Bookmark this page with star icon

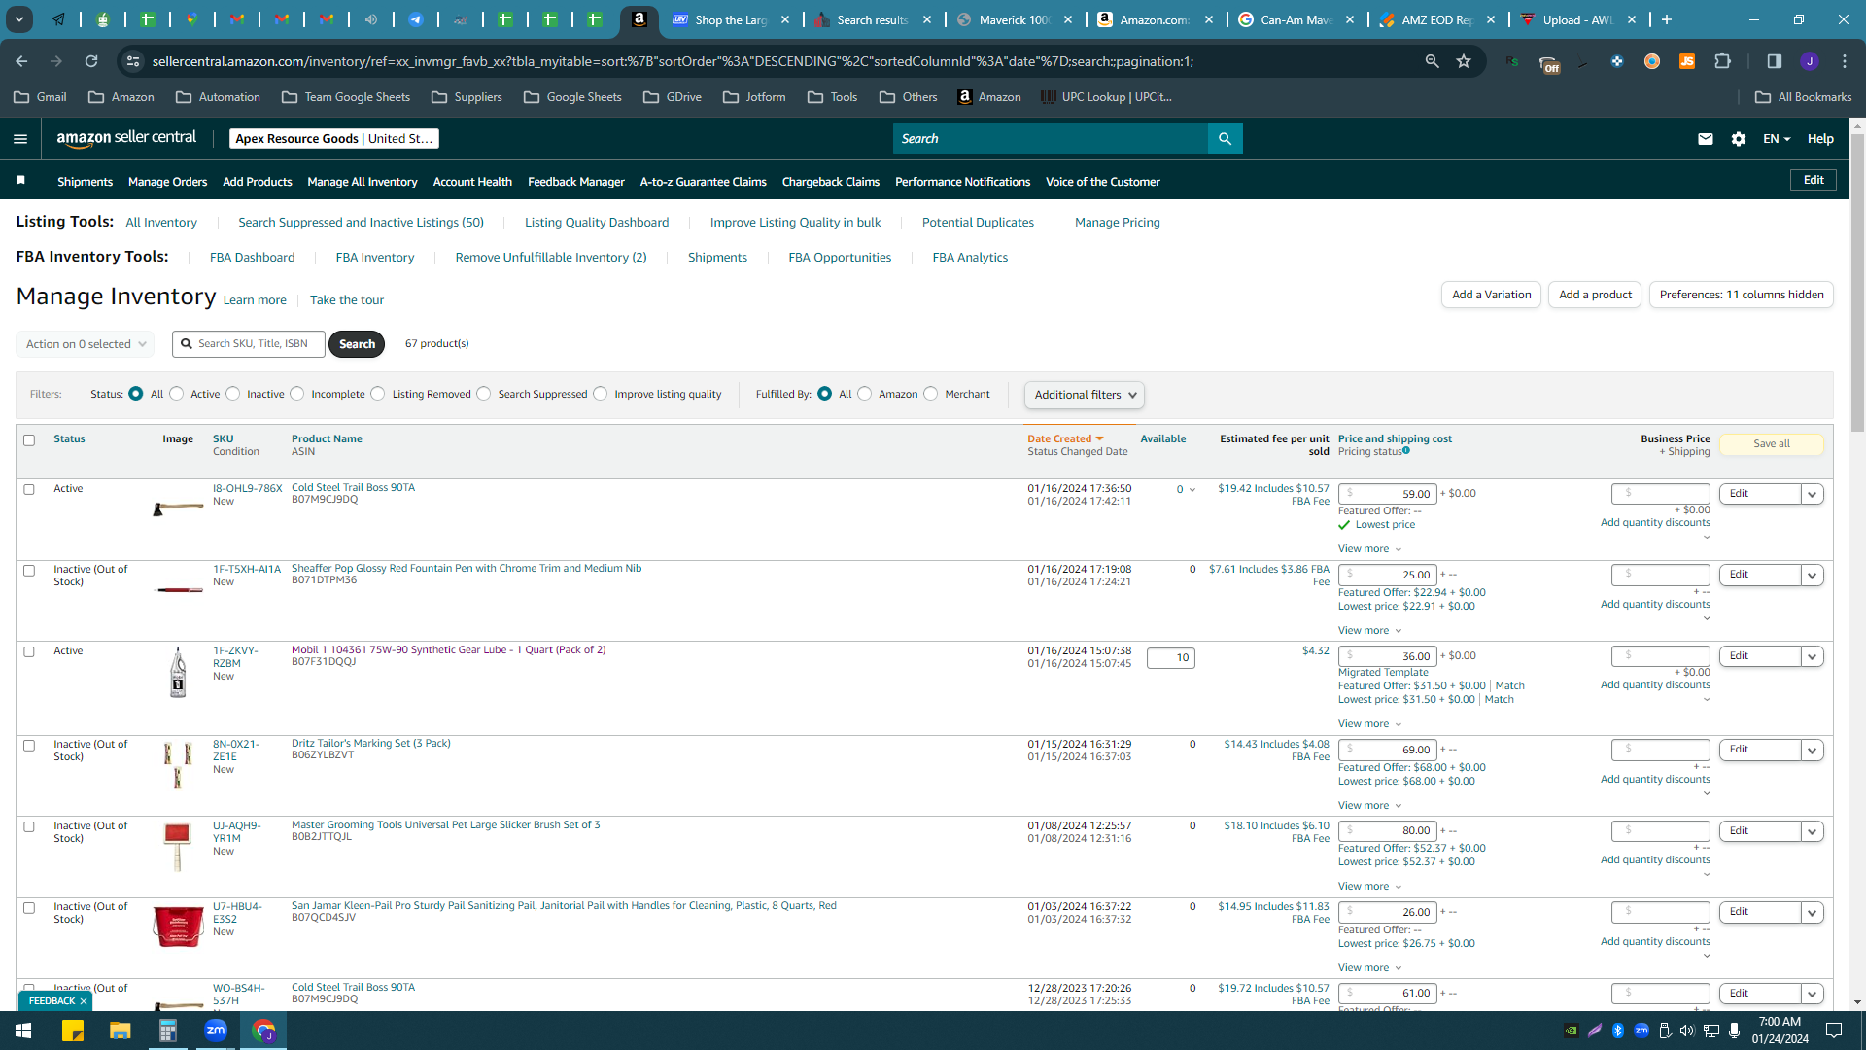coord(1464,61)
